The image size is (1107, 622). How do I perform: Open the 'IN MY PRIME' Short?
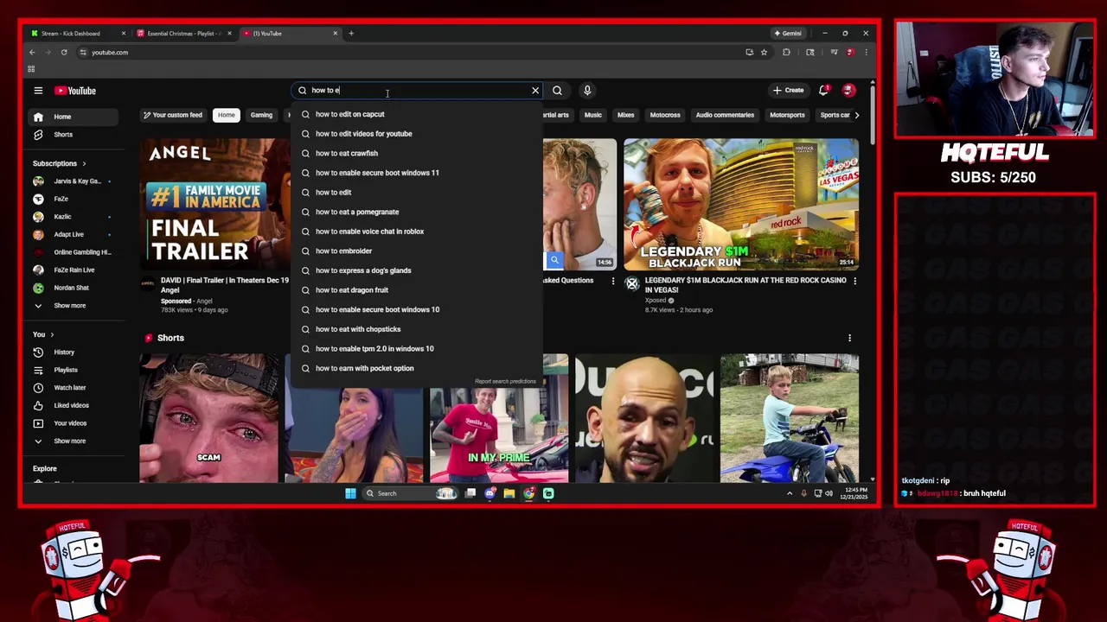[x=499, y=418]
